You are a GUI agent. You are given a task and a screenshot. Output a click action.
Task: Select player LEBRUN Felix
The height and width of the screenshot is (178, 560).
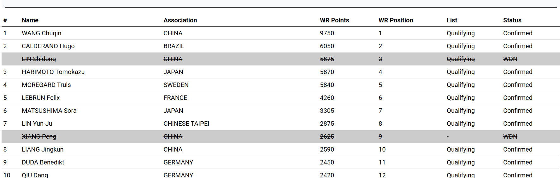click(41, 98)
